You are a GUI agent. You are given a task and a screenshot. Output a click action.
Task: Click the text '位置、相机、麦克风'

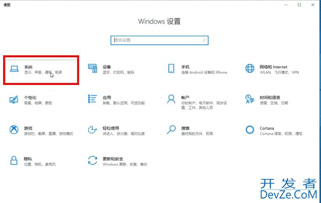tap(40, 164)
